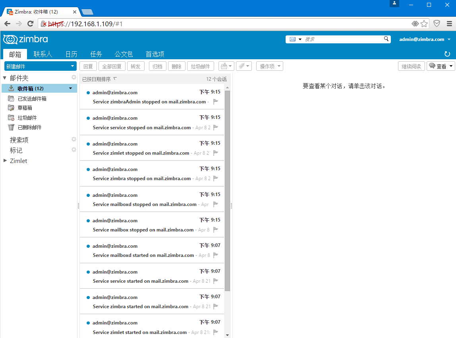
Task: Open the 查看 view dropdown arrow
Action: [451, 66]
